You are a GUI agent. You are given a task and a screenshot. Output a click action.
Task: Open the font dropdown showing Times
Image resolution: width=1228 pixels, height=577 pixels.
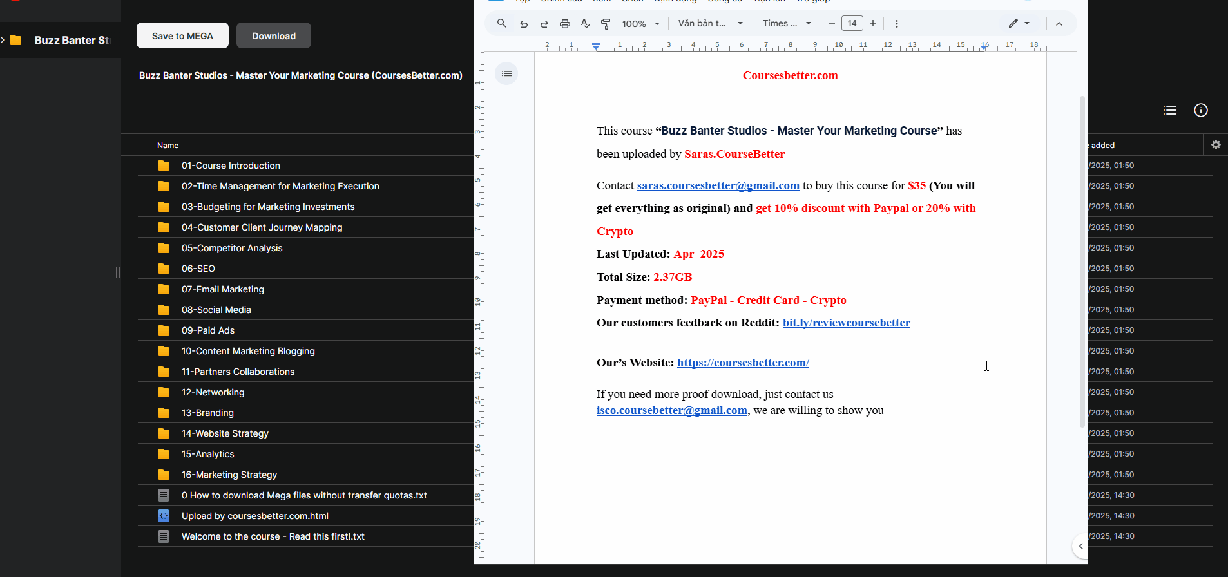[786, 24]
